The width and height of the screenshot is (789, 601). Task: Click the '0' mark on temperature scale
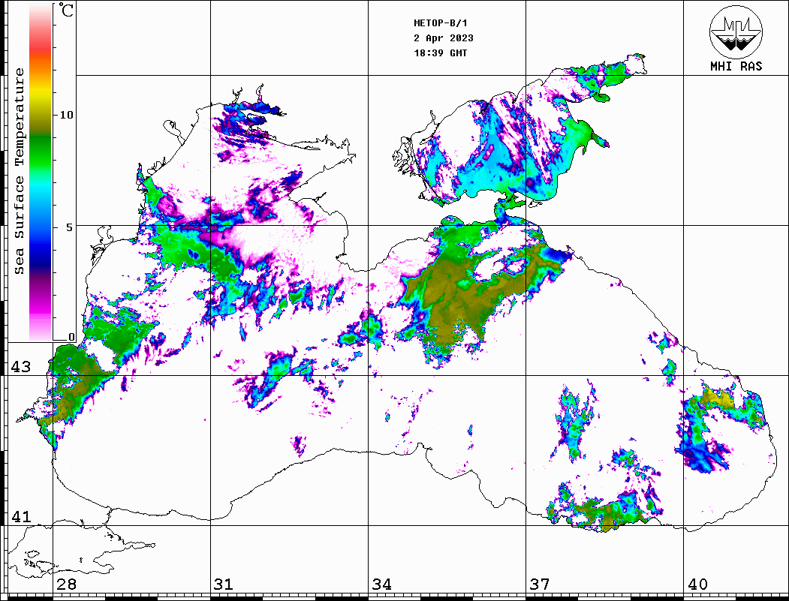point(71,336)
